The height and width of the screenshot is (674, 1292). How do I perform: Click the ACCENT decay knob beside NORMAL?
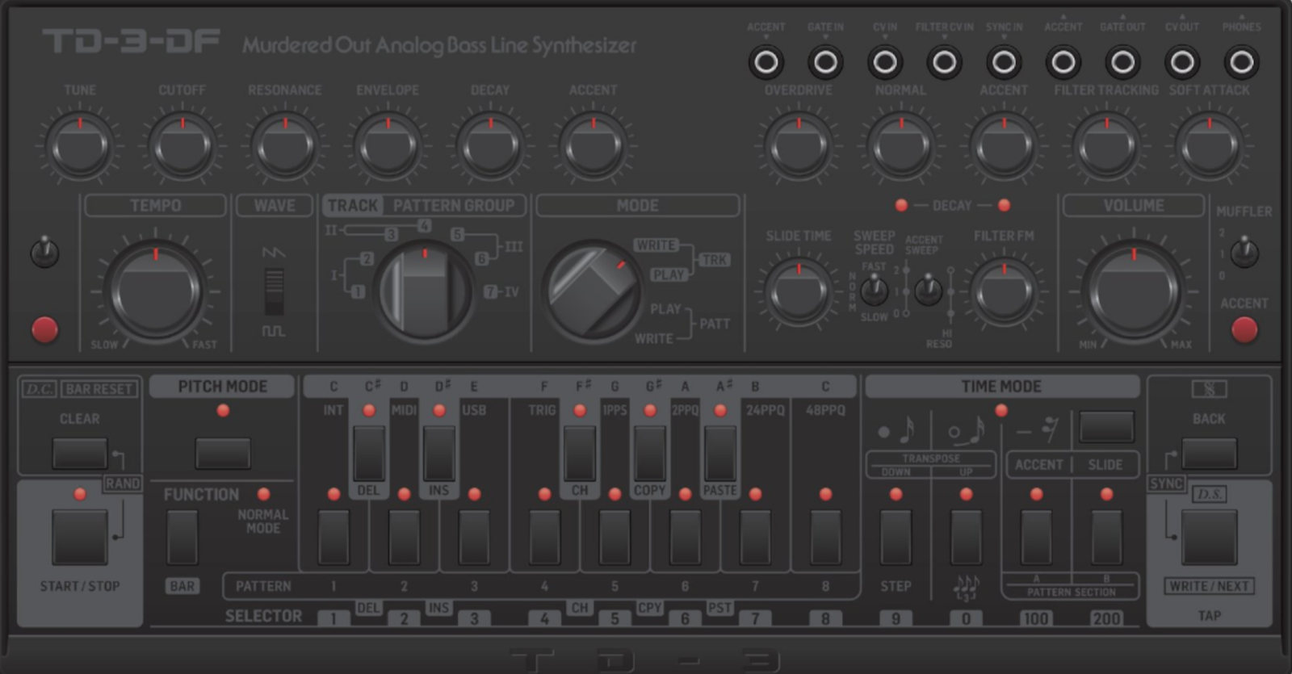(x=1004, y=147)
